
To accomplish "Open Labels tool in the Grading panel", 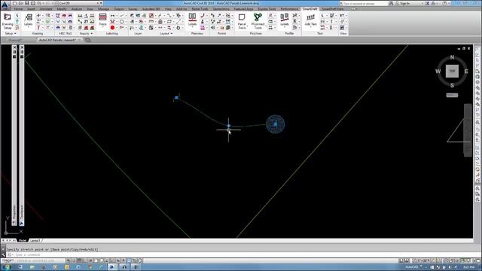I will 29,20.
